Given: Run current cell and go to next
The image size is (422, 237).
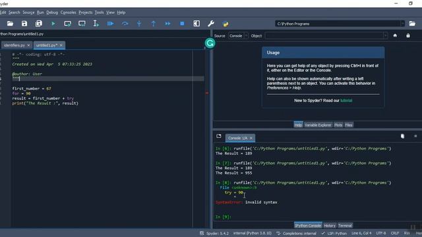Looking at the screenshot, I should coord(82,24).
